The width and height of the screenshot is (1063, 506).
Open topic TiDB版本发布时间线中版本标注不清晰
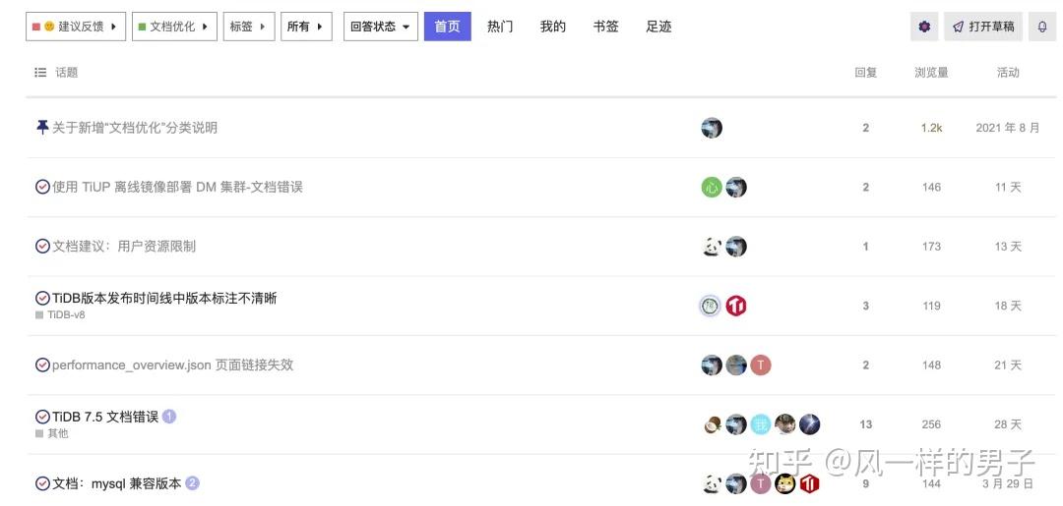point(163,298)
